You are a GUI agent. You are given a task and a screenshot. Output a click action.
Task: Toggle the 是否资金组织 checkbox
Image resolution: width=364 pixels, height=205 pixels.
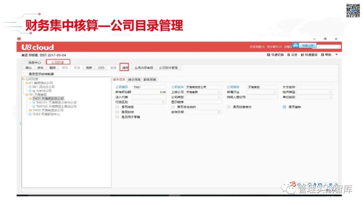(173, 107)
